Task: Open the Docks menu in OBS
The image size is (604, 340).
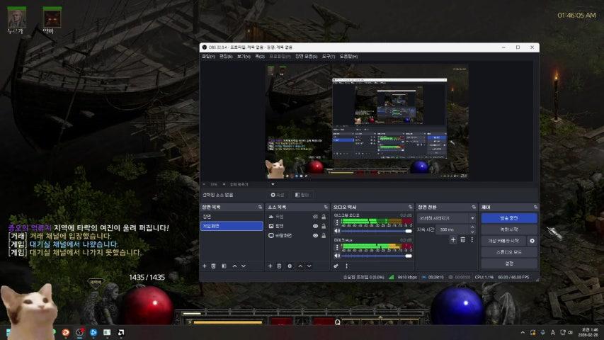Action: pos(260,56)
